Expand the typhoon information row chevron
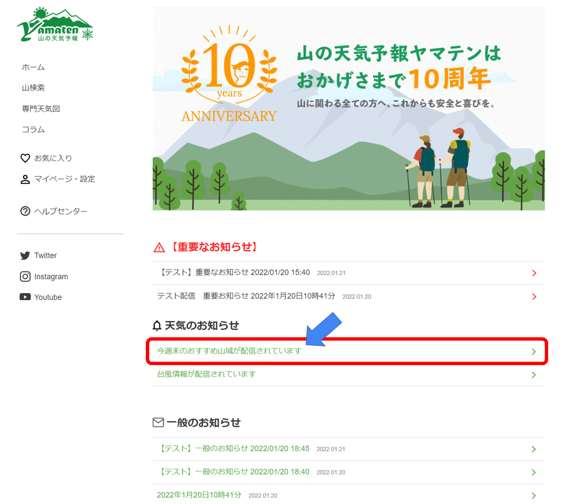The height and width of the screenshot is (504, 571). click(534, 375)
